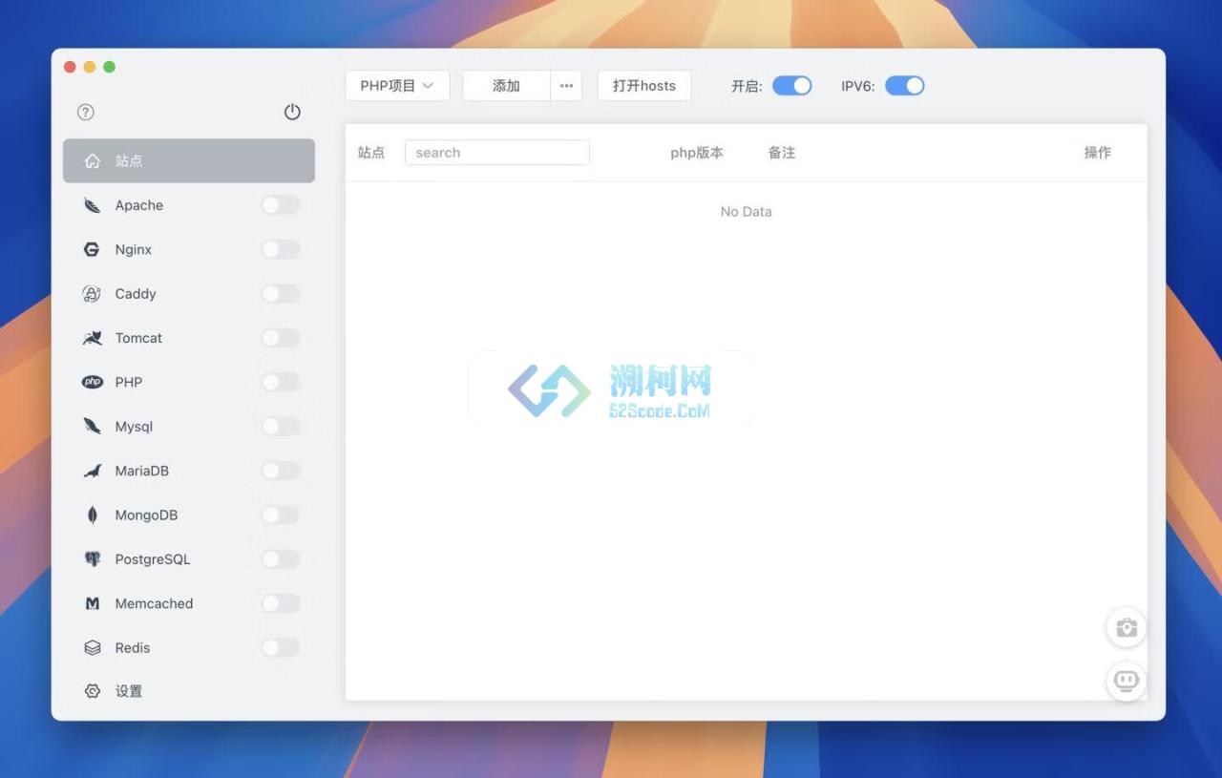Click the 添加 add button

tap(506, 86)
